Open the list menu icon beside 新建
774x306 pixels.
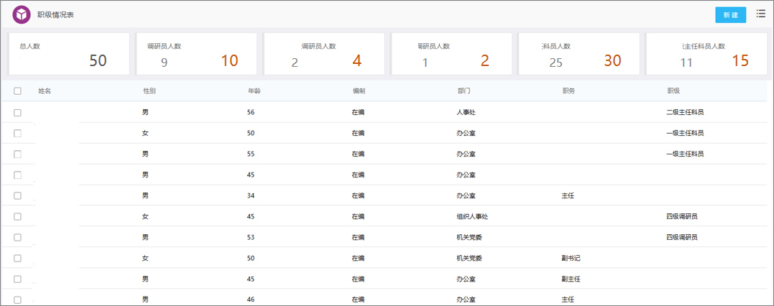point(760,14)
